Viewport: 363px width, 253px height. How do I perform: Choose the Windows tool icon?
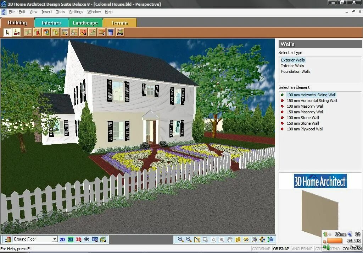click(46, 32)
